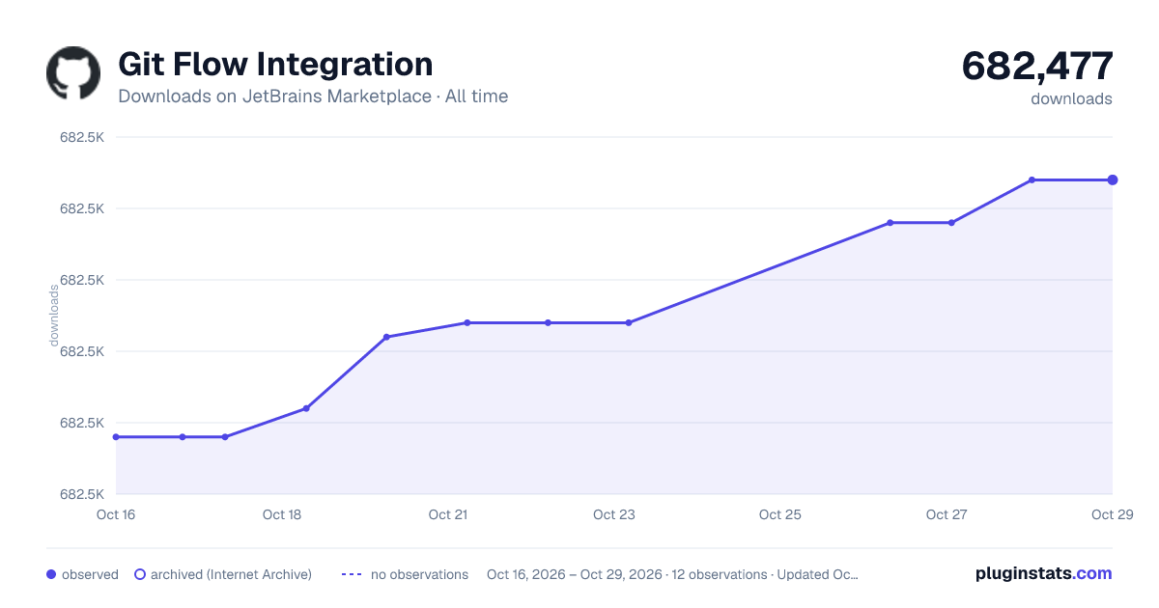Click the 'downloads' caption under 682,477
The image size is (1159, 608).
coord(1071,98)
